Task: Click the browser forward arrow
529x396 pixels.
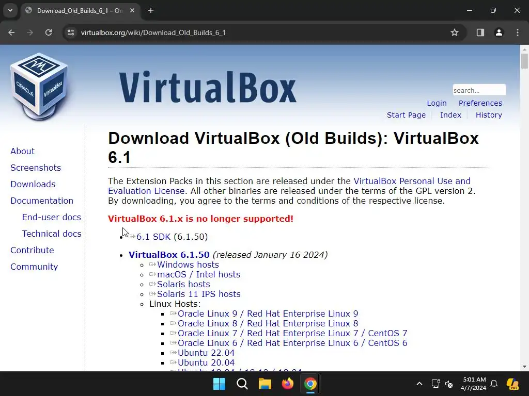Action: pyautogui.click(x=30, y=32)
